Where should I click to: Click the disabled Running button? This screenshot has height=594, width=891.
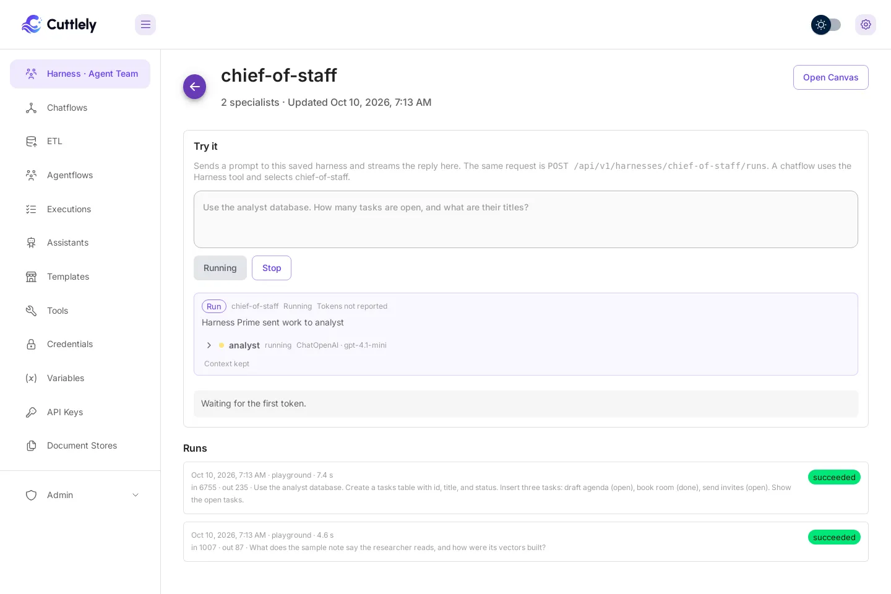[220, 268]
